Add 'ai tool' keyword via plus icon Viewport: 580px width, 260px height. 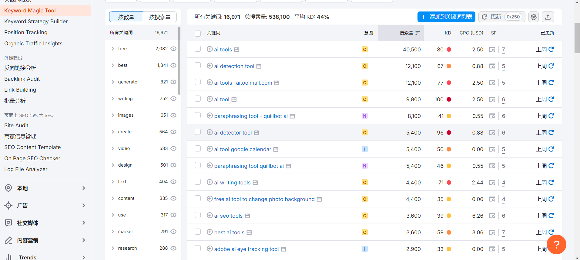(x=210, y=99)
